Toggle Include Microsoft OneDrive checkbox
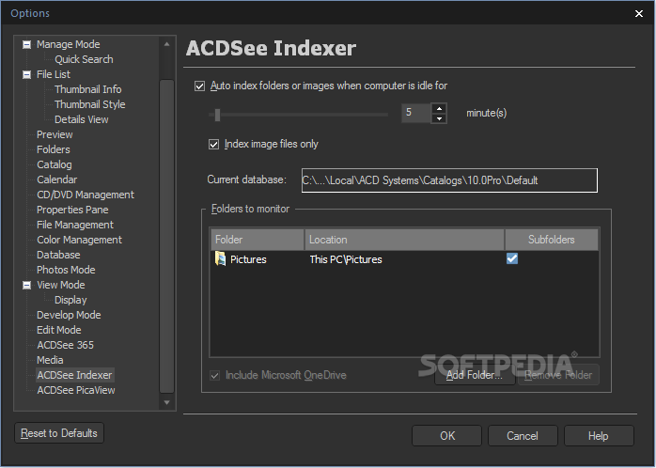This screenshot has width=656, height=468. pyautogui.click(x=214, y=376)
